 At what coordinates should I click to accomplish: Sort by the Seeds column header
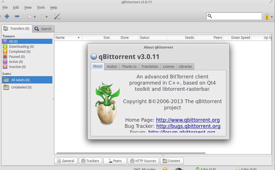click(181, 37)
